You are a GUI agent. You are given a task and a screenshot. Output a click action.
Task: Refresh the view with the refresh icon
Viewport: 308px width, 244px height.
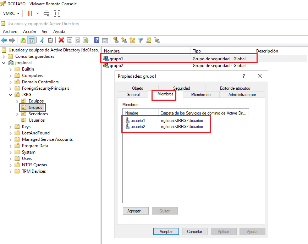click(x=77, y=40)
